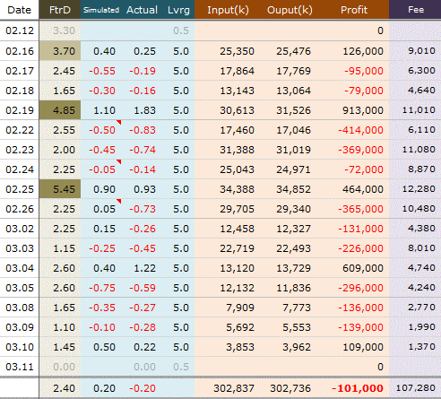This screenshot has height=399, width=441.
Task: Click profit value -79,000
Action: coord(364,91)
